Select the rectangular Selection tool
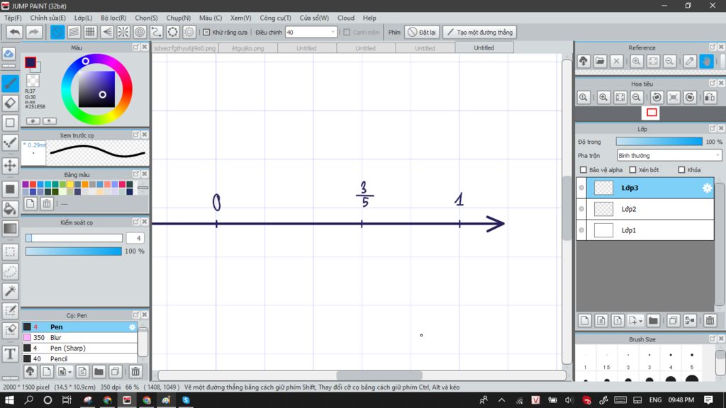Viewport: 726px width, 408px height. point(10,251)
